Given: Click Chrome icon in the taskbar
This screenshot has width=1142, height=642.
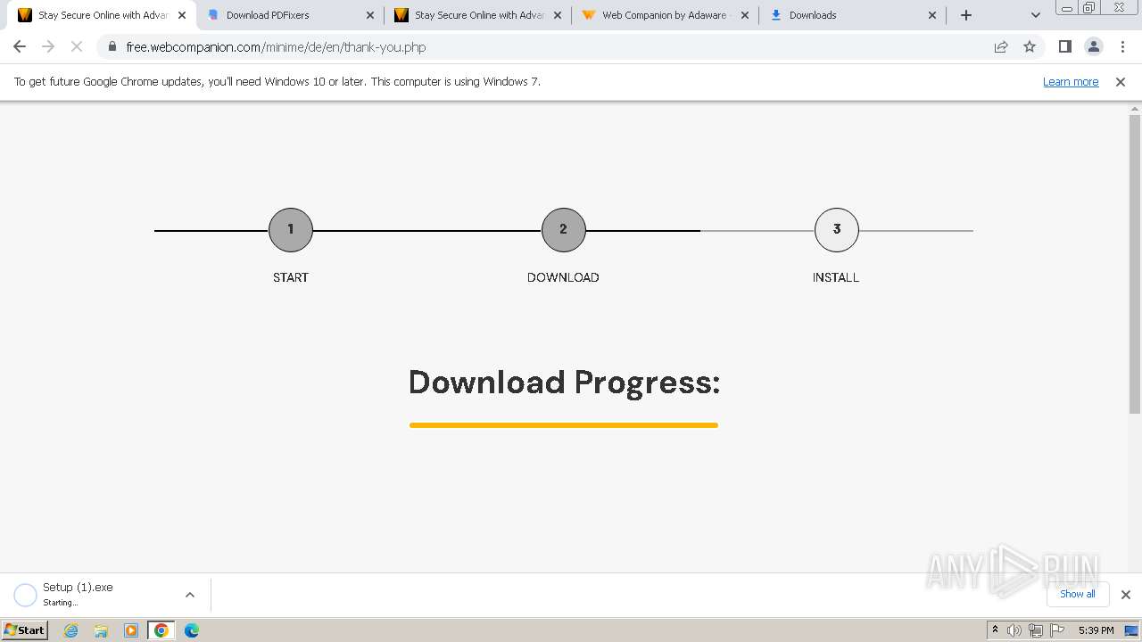Looking at the screenshot, I should (x=161, y=630).
